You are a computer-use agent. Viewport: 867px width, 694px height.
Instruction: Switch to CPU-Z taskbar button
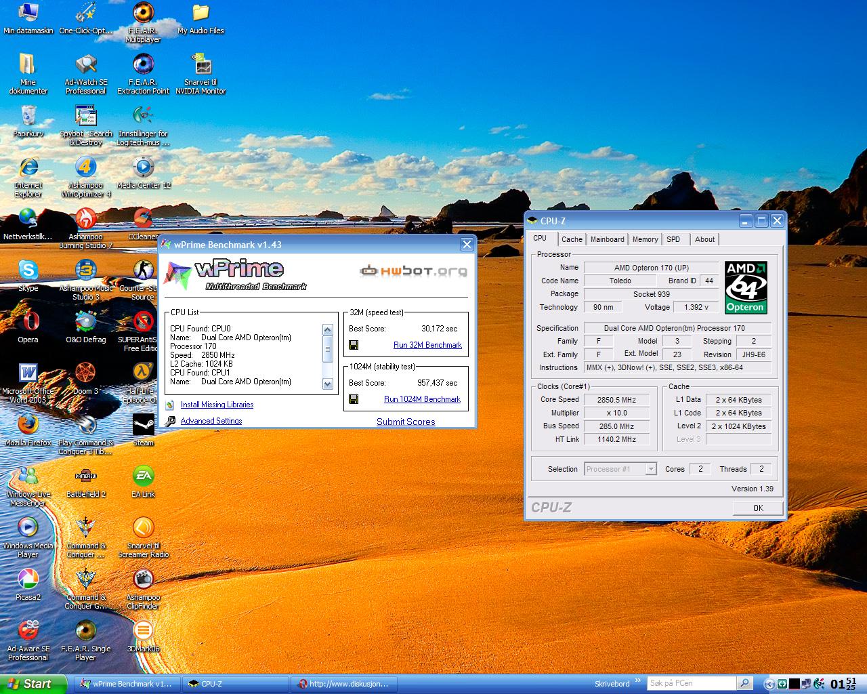[x=236, y=684]
